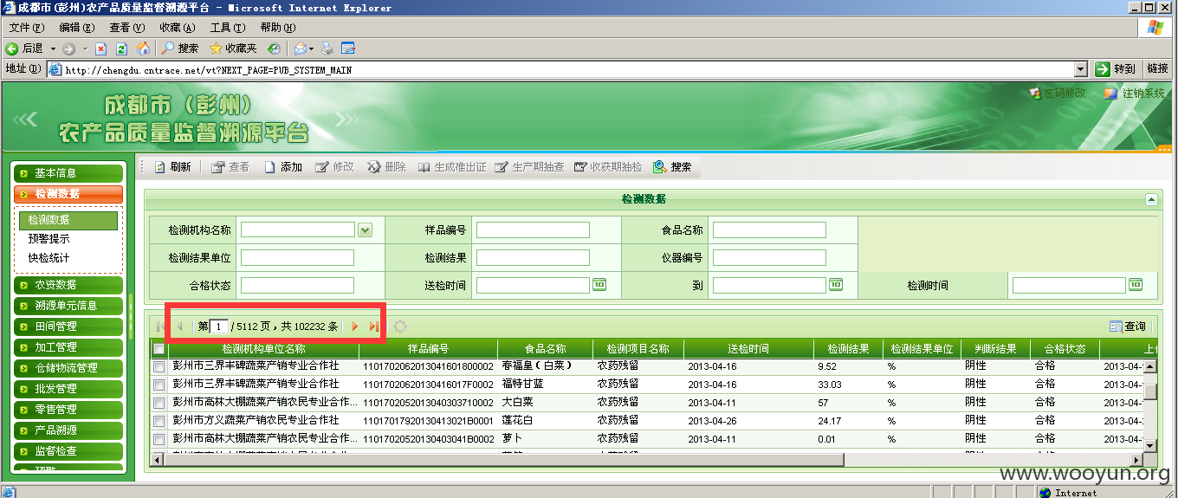Open the 收藏 Favorites menu
The width and height of the screenshot is (1178, 498).
pyautogui.click(x=178, y=28)
